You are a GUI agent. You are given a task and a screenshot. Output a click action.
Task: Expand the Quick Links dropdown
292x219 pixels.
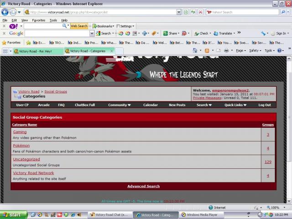235,105
